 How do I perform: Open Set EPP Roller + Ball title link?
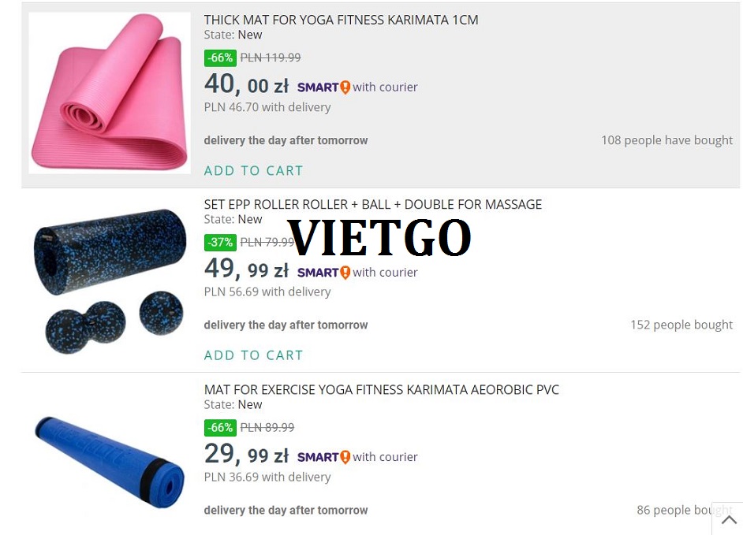click(373, 205)
